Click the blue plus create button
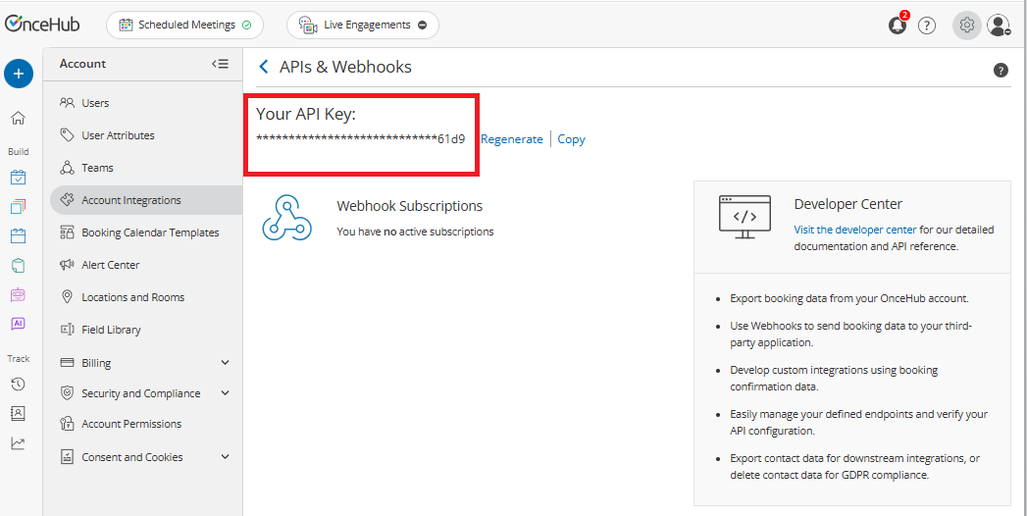 click(19, 74)
